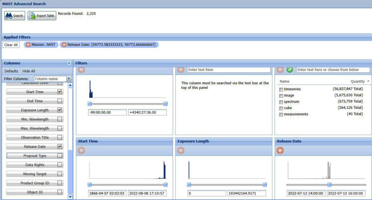The width and height of the screenshot is (372, 200).
Task: Click the Release Date histogram chart
Action: (326, 170)
